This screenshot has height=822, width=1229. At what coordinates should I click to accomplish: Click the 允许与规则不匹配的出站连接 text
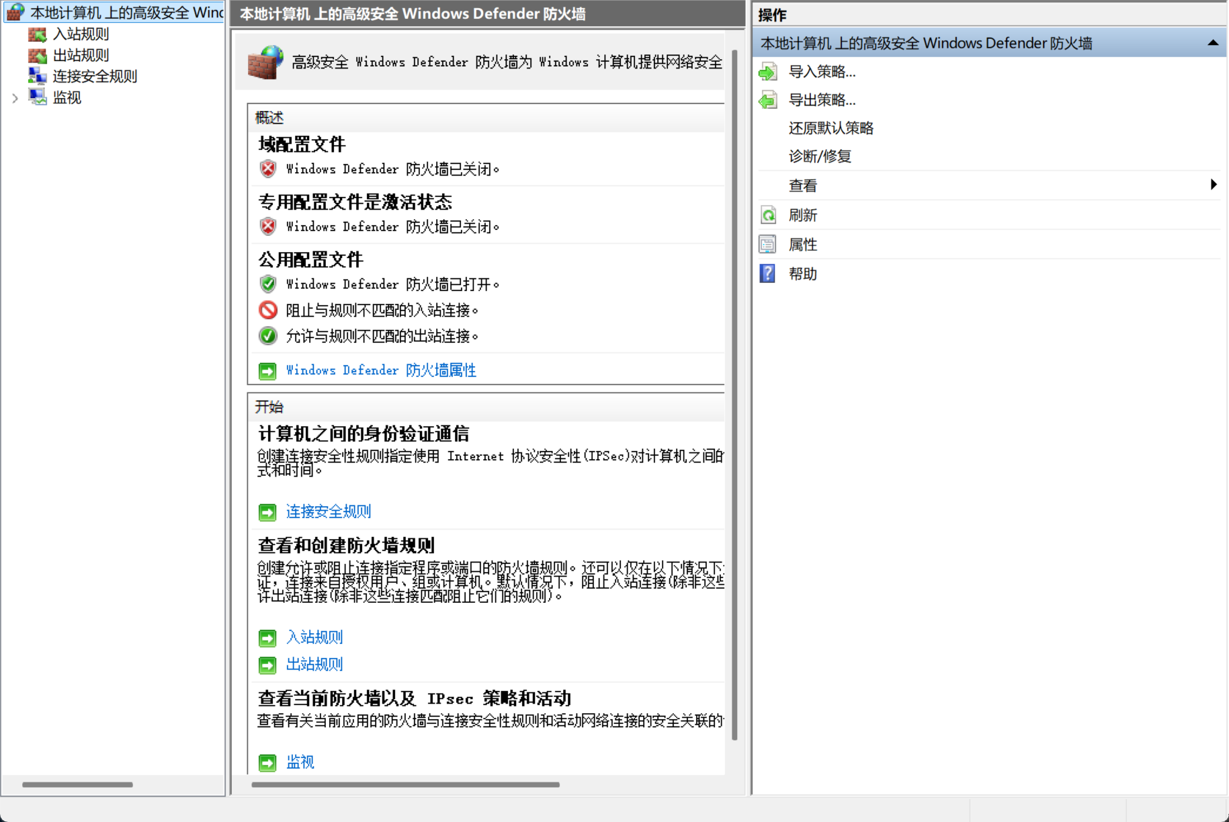[x=382, y=335]
